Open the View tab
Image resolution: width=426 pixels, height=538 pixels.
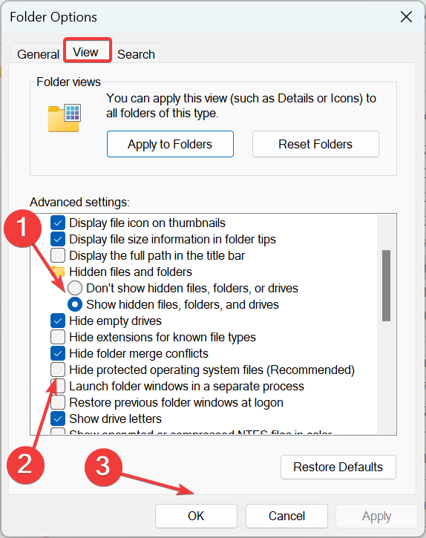click(x=86, y=52)
